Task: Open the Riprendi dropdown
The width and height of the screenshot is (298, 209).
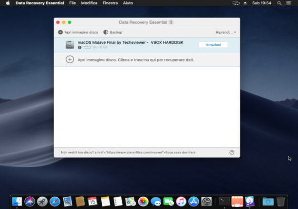Action: [x=226, y=32]
